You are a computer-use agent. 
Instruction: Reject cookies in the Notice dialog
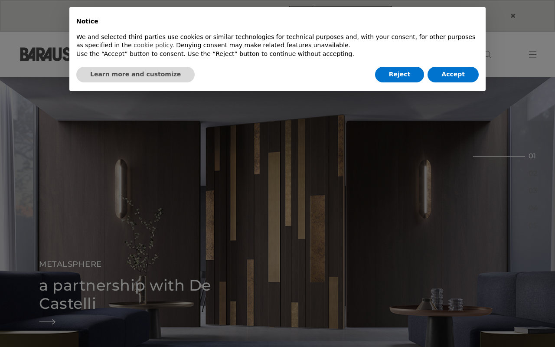[399, 75]
